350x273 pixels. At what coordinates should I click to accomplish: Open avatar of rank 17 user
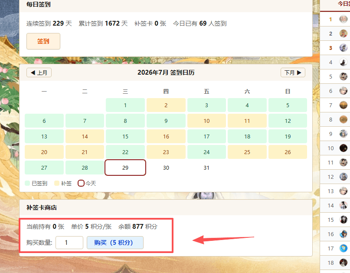[343, 248]
